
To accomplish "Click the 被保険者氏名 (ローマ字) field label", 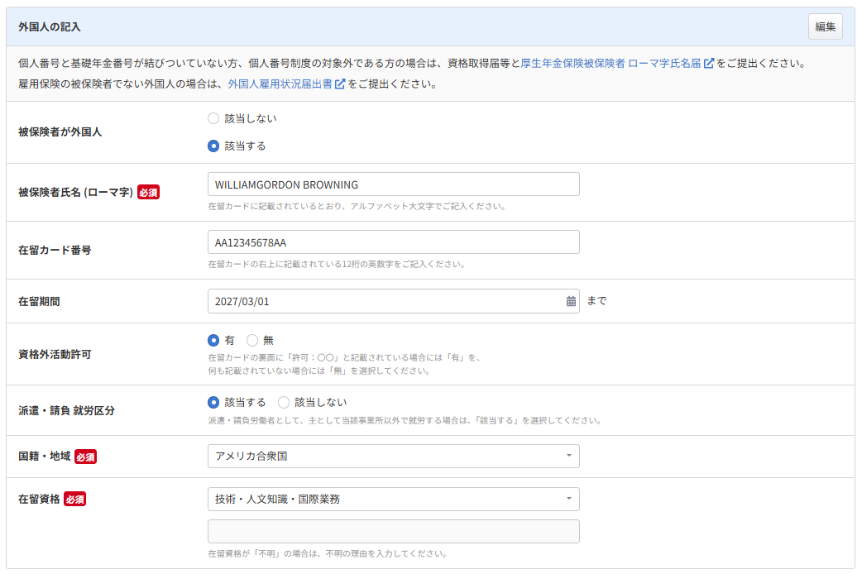I will pyautogui.click(x=75, y=192).
